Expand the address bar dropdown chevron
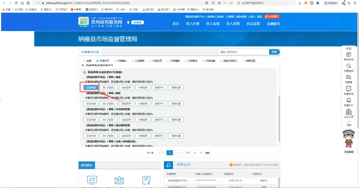The image size is (359, 188). click(231, 3)
